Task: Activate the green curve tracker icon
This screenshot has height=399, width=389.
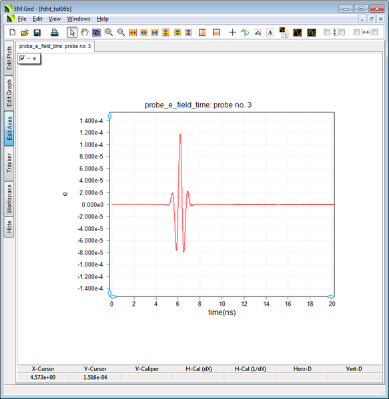Action: click(245, 33)
